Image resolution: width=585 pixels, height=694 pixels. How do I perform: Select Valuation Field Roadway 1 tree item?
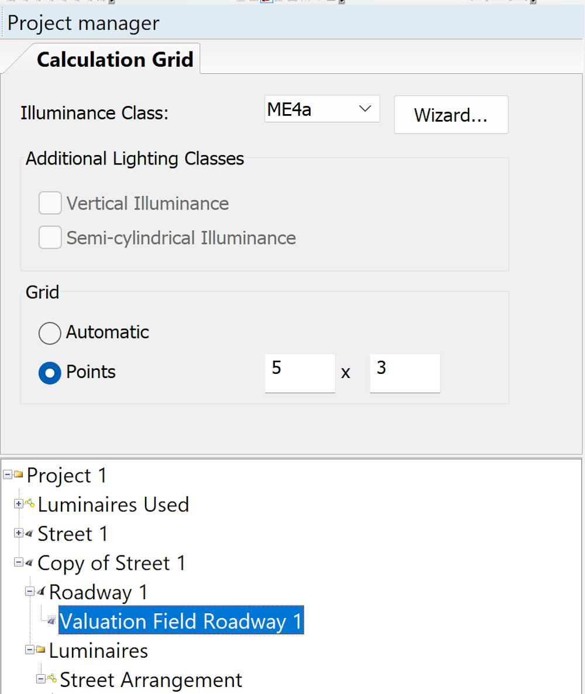(181, 621)
